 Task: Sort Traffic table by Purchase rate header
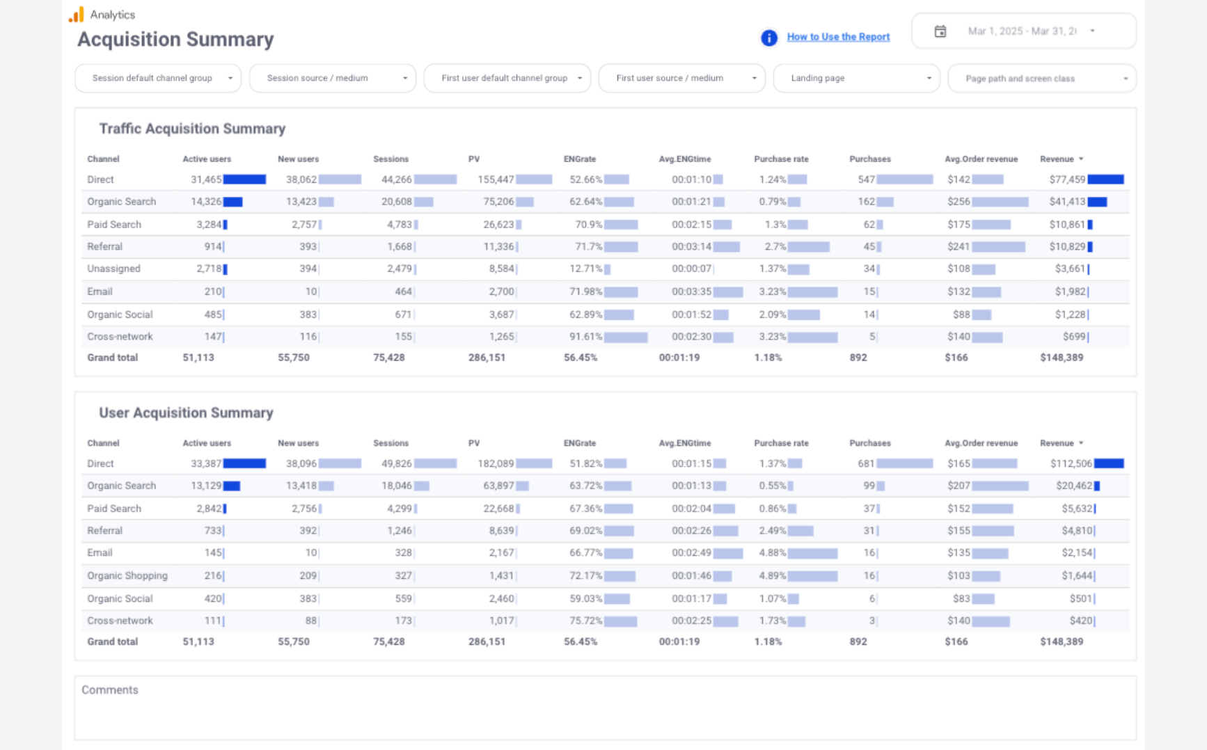pyautogui.click(x=781, y=159)
